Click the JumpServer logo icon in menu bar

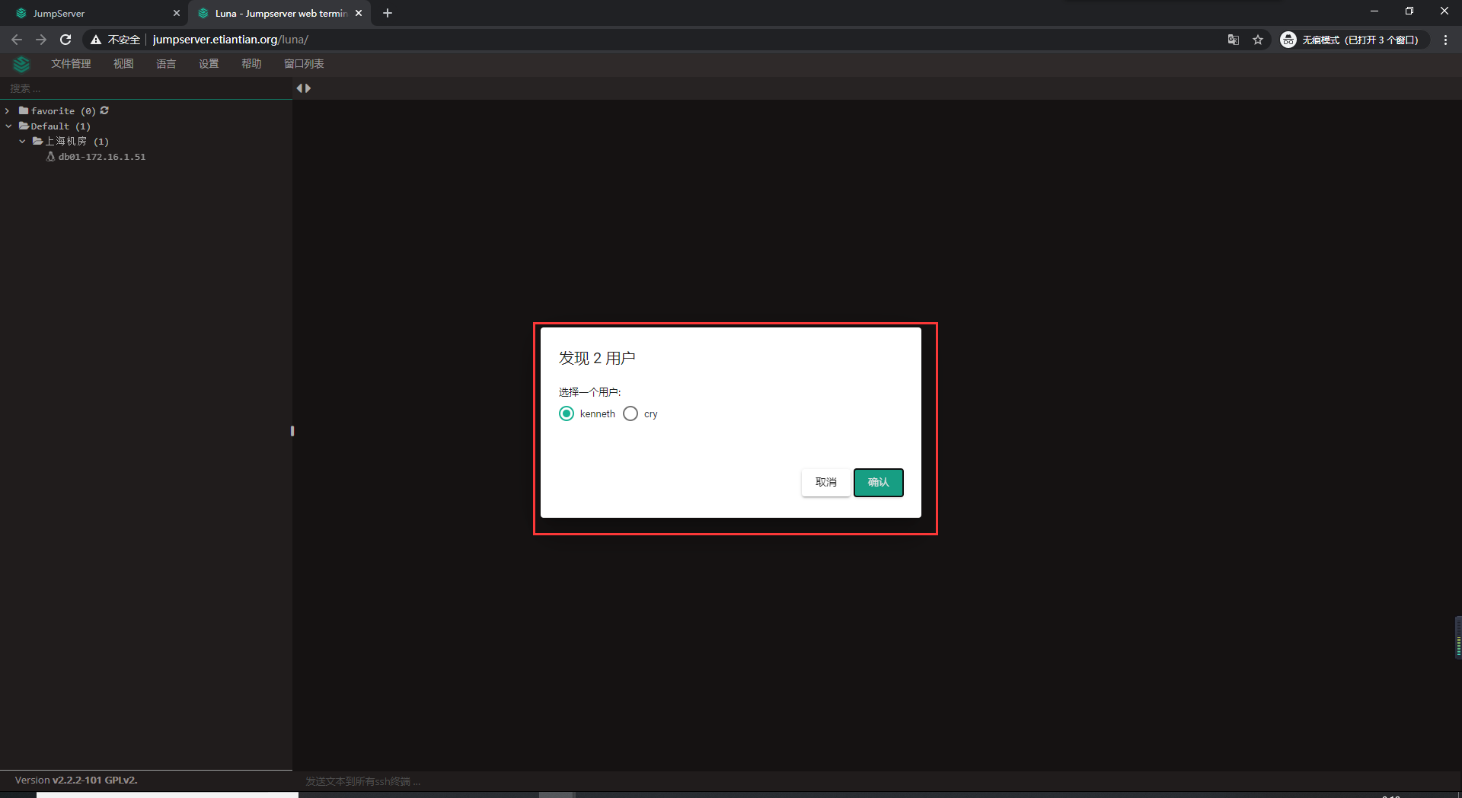pos(21,64)
